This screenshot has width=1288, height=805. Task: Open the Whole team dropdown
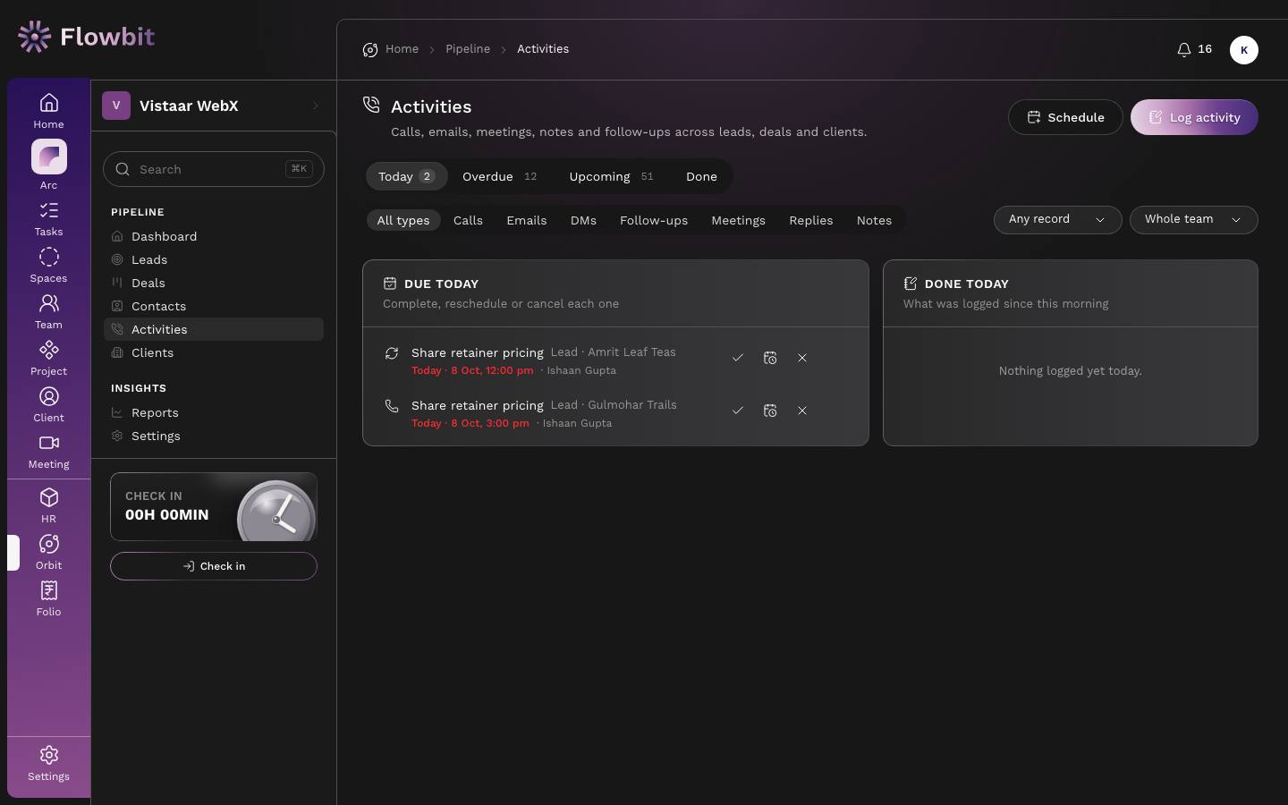pos(1193,220)
